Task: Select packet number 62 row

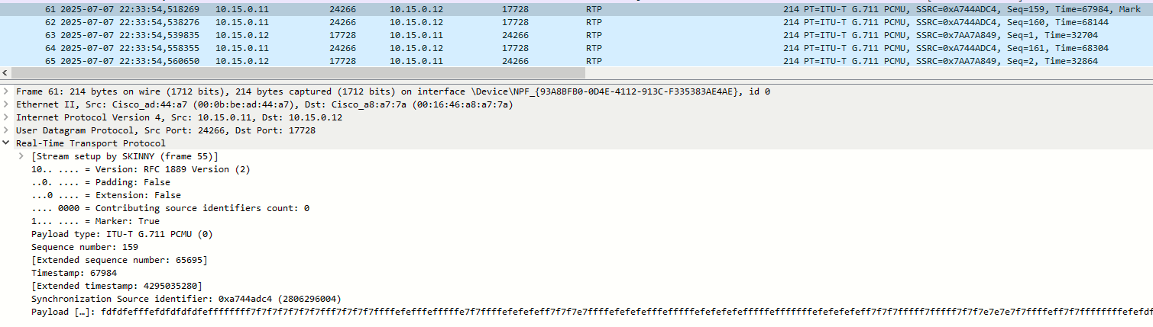Action: (x=576, y=22)
